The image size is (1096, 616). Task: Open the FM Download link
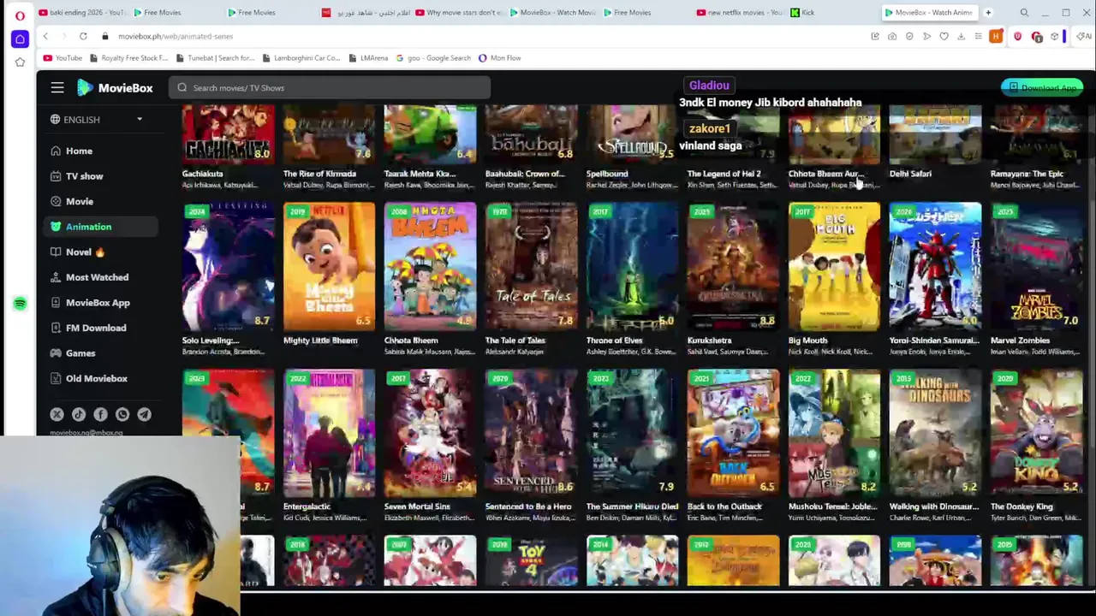tap(96, 328)
